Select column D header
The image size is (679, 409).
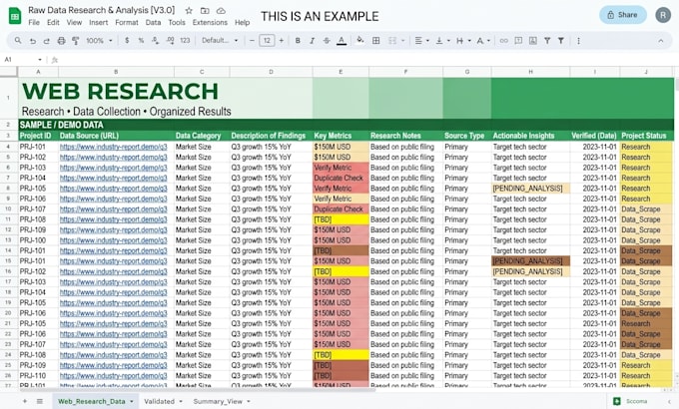[271, 72]
